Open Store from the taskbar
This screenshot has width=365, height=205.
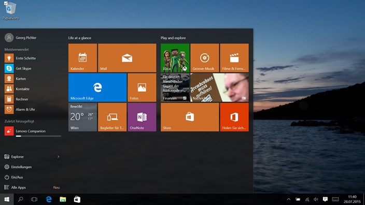(x=77, y=199)
